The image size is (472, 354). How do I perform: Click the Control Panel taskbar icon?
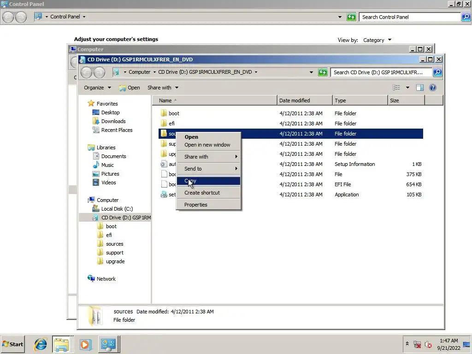(x=108, y=344)
